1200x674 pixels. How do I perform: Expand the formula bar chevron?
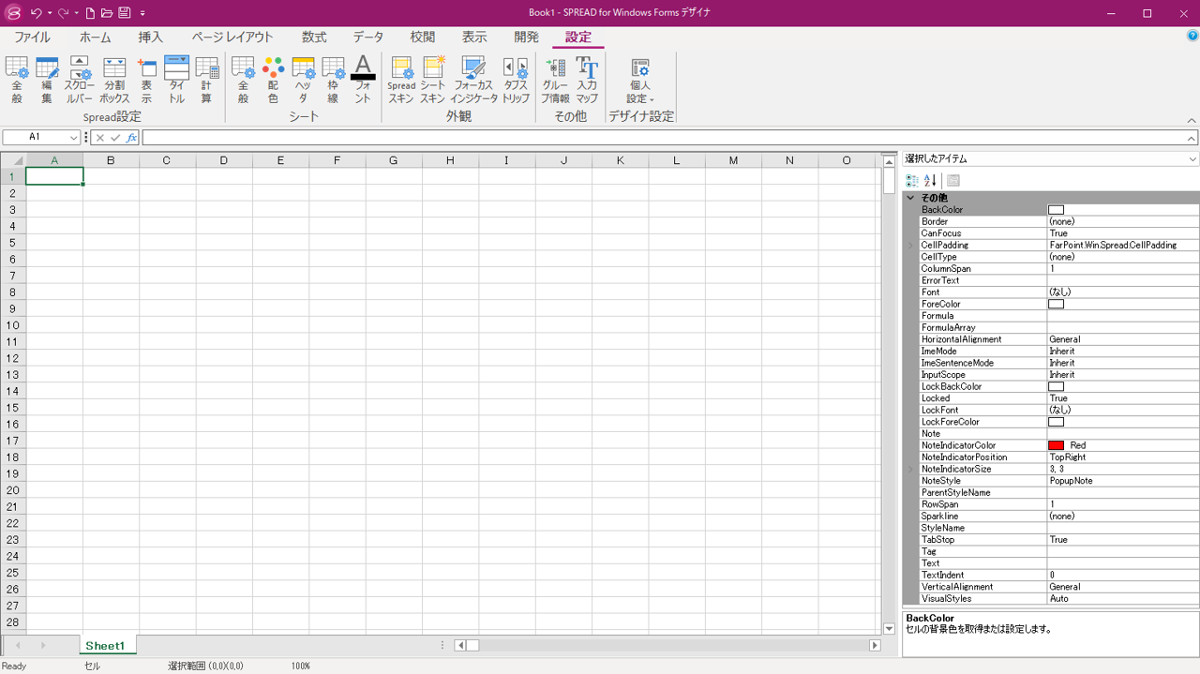click(1192, 138)
